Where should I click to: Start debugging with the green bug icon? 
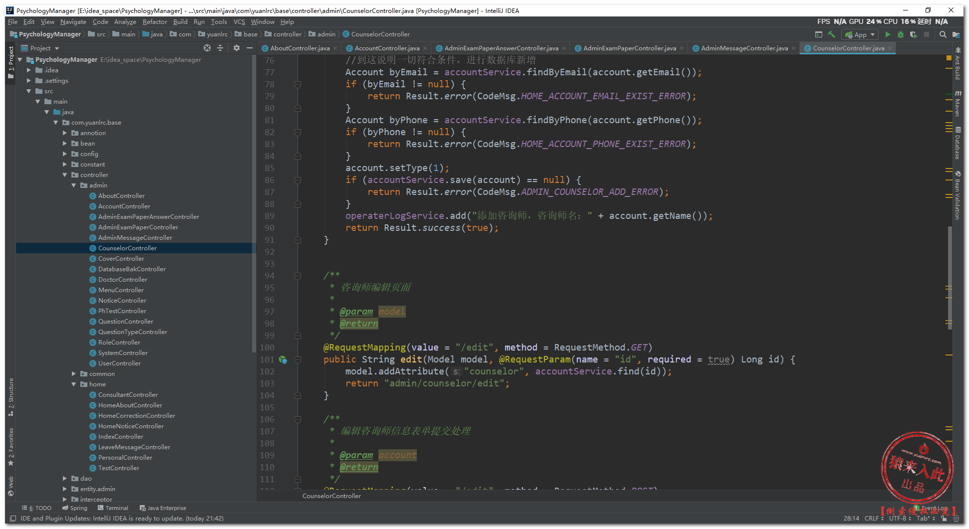point(900,34)
